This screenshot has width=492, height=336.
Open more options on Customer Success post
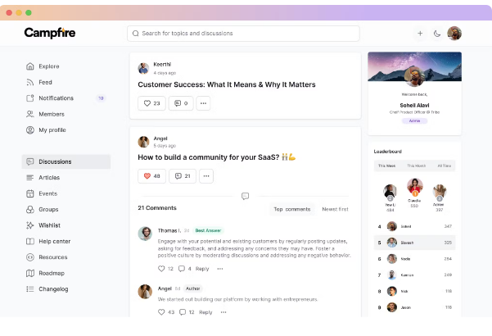click(203, 103)
